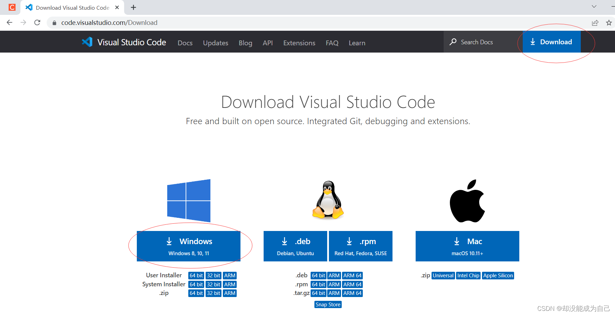Click Mac .zip Intel Chip link
Image resolution: width=615 pixels, height=315 pixels.
click(469, 276)
